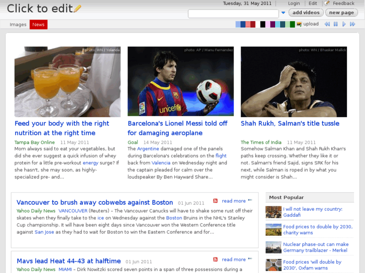The height and width of the screenshot is (273, 365).
Task: Open 'Barcelona's Lionel Messi told off' headline
Action: [x=177, y=128]
